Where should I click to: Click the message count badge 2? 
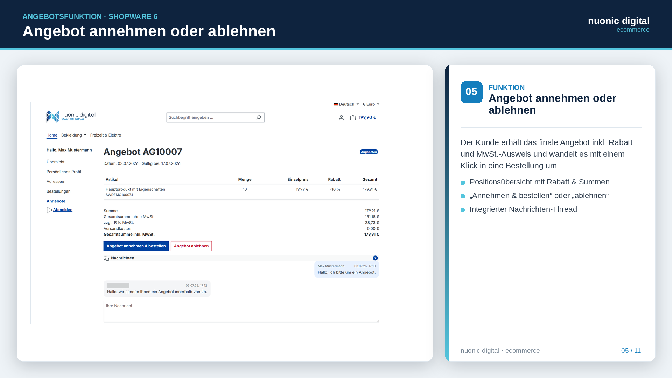[x=375, y=258]
